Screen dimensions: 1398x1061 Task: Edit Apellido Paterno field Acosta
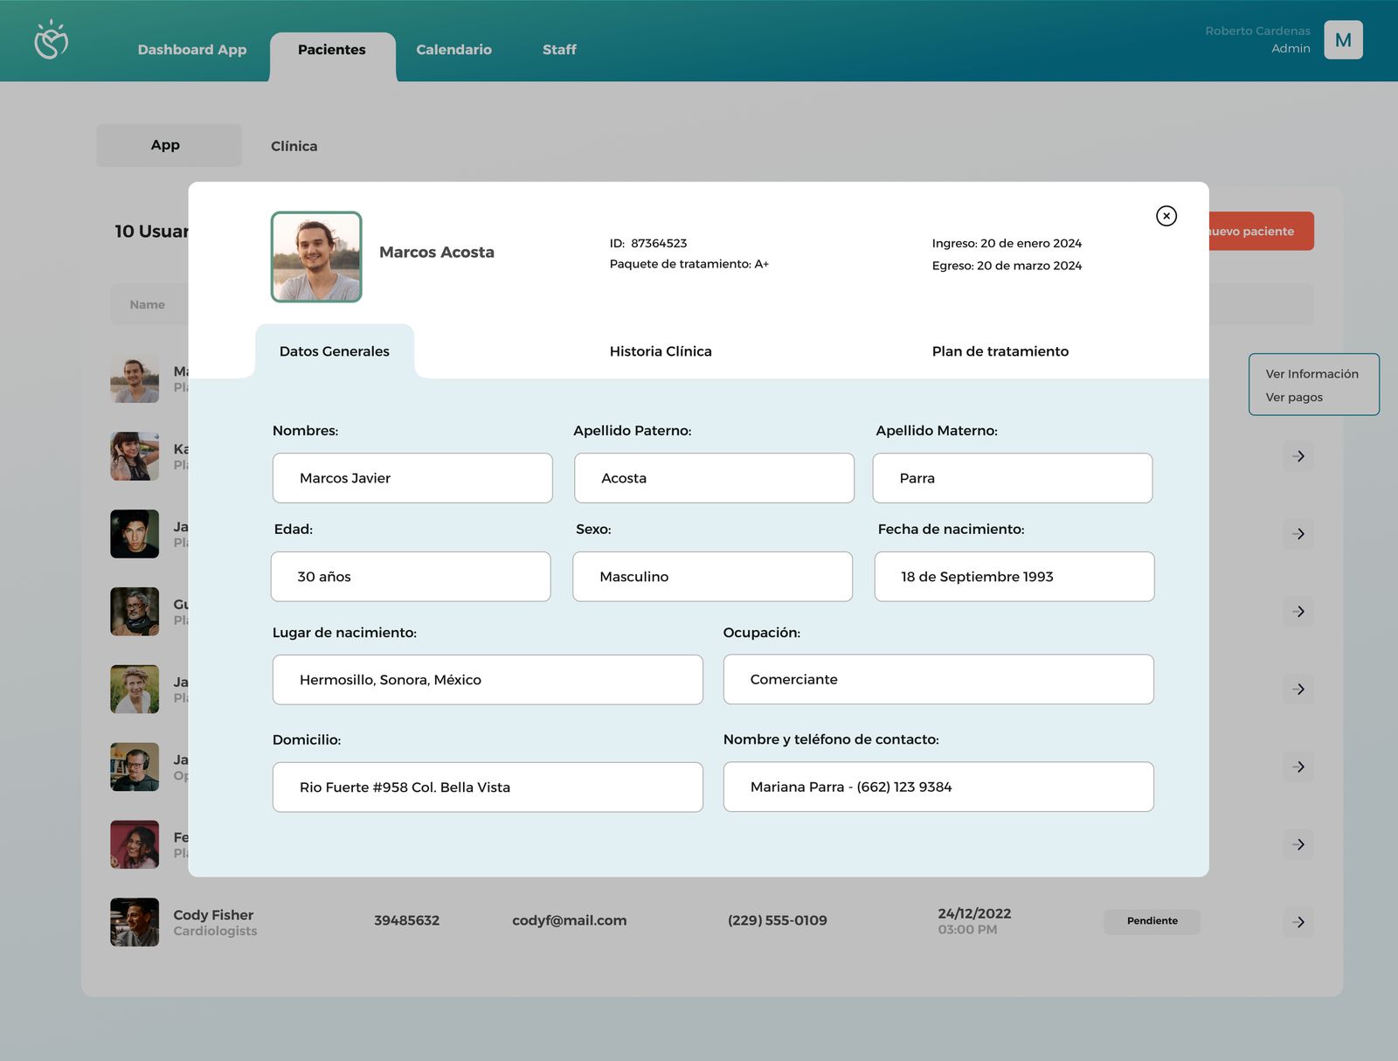[x=714, y=478]
